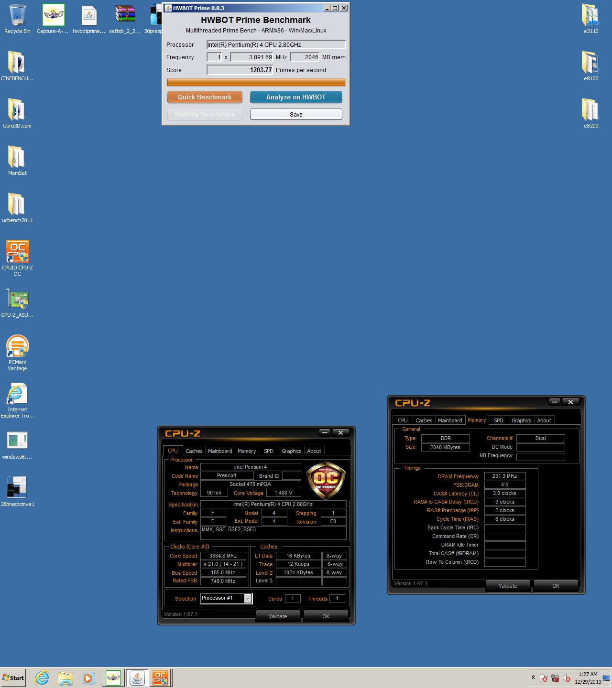
Task: Click the Score field showing 1203.77
Action: [x=240, y=70]
